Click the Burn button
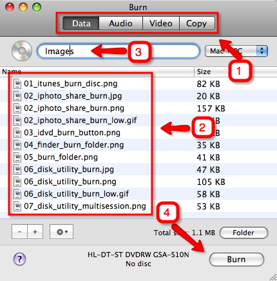The image size is (277, 281). coord(236,259)
